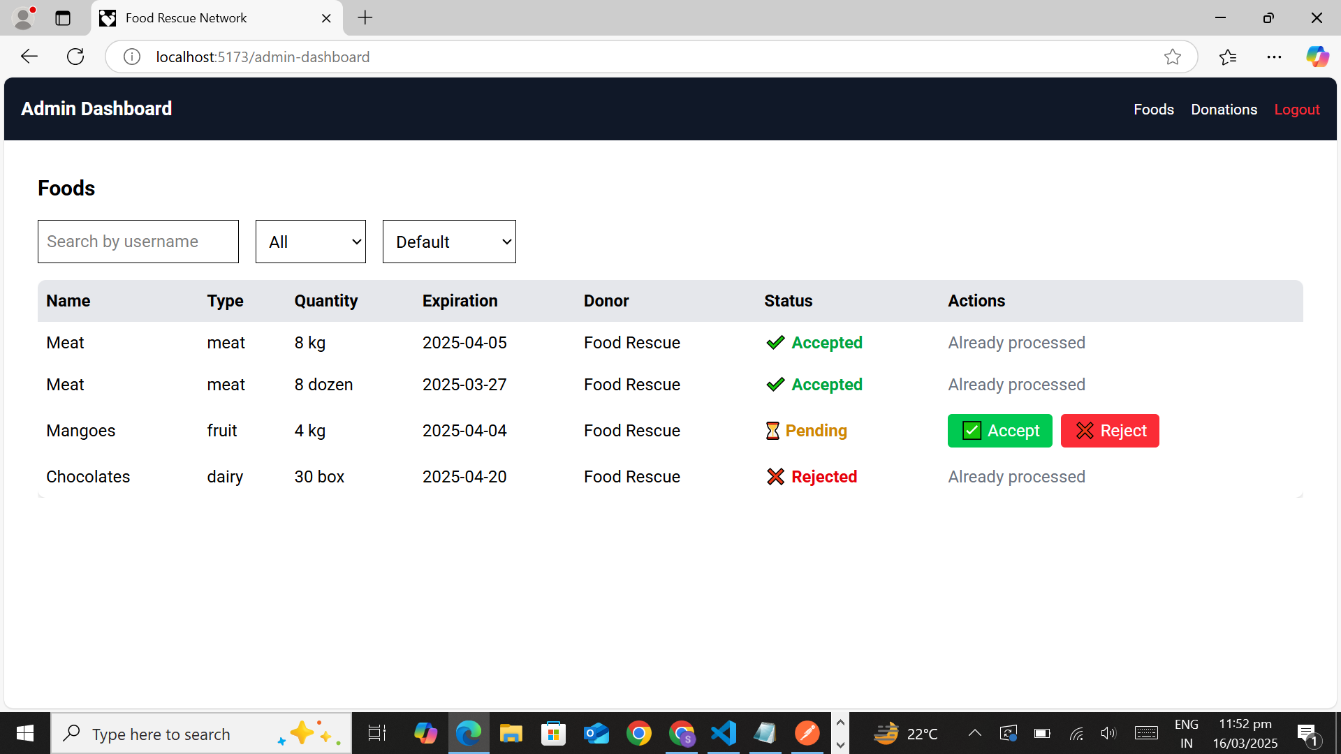
Task: Open a new browser tab
Action: point(365,18)
